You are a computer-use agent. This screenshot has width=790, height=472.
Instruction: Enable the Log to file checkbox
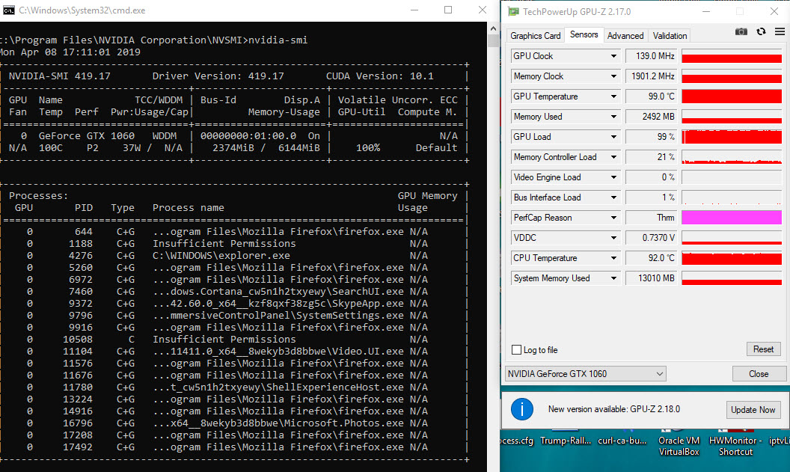(x=516, y=349)
